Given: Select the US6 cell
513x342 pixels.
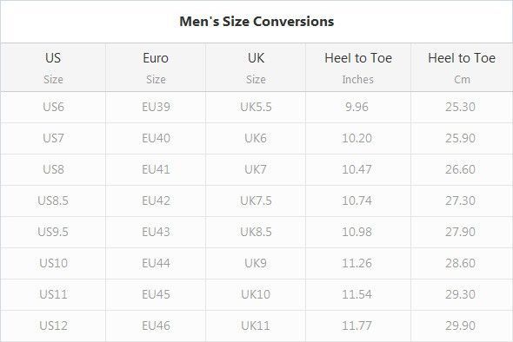Looking at the screenshot, I should tap(53, 107).
